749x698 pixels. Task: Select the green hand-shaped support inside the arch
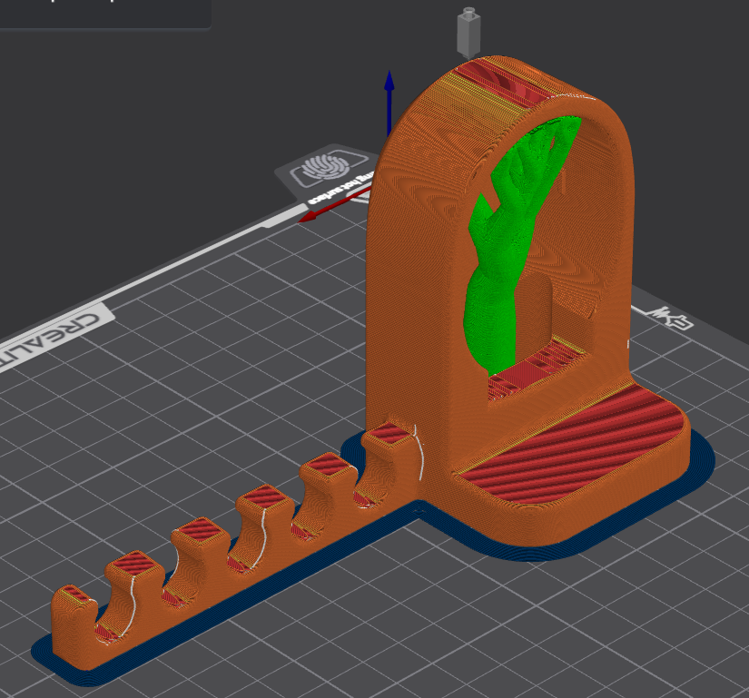(498, 272)
